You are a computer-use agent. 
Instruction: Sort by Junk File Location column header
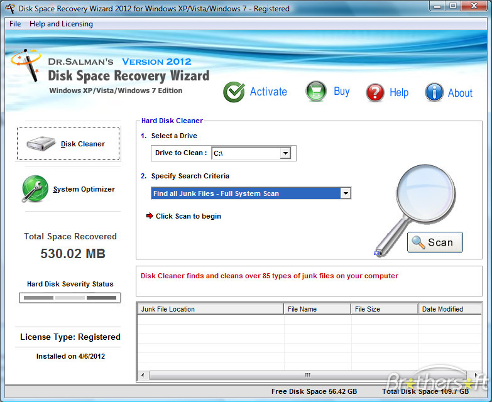pos(210,309)
